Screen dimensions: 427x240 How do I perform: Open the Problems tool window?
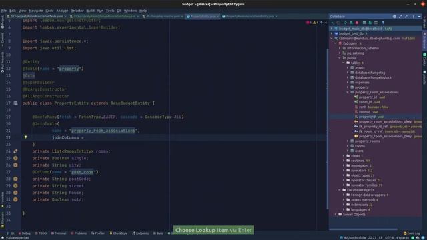click(x=79, y=233)
